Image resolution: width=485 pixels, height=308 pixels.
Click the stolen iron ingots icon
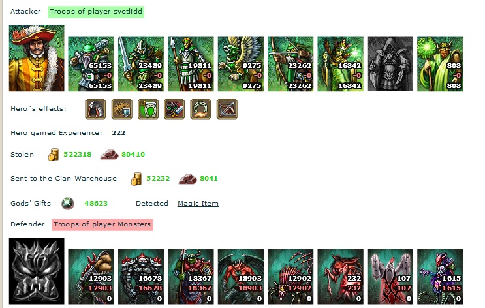pos(109,154)
